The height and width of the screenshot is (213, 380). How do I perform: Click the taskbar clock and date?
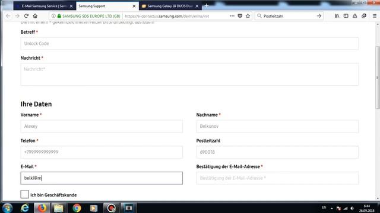(367, 208)
